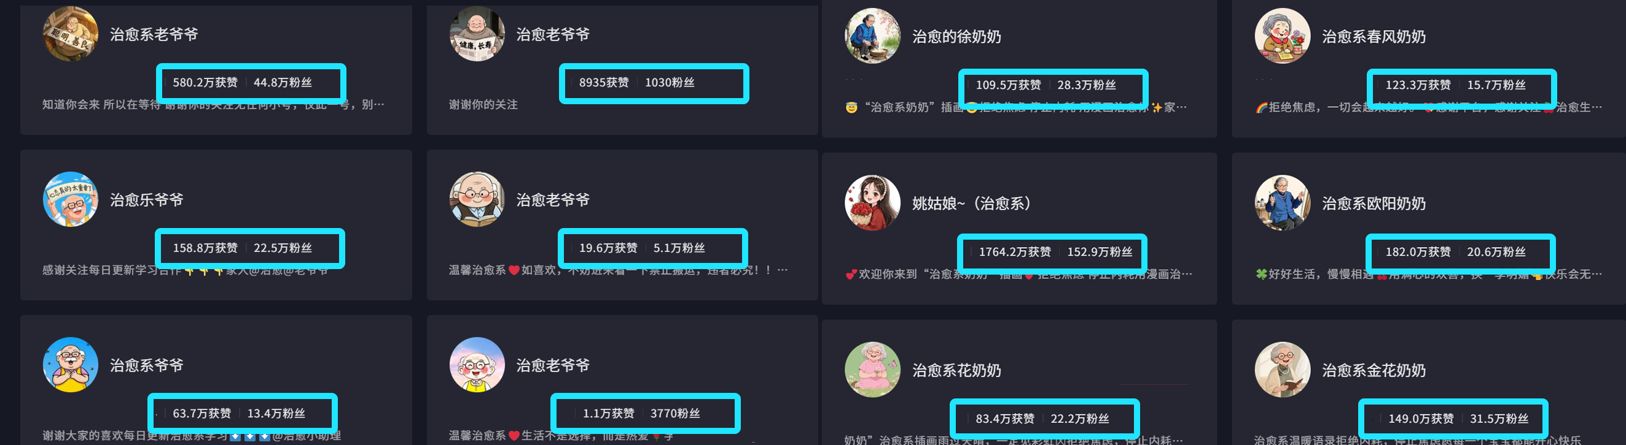This screenshot has height=445, width=1626.
Task: Open the 治愈系欧阳奶奶 avatar
Action: tap(1283, 203)
